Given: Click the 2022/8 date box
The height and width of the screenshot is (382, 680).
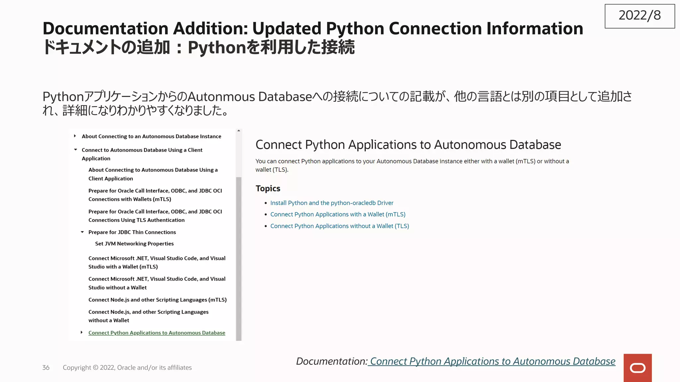Looking at the screenshot, I should [639, 16].
